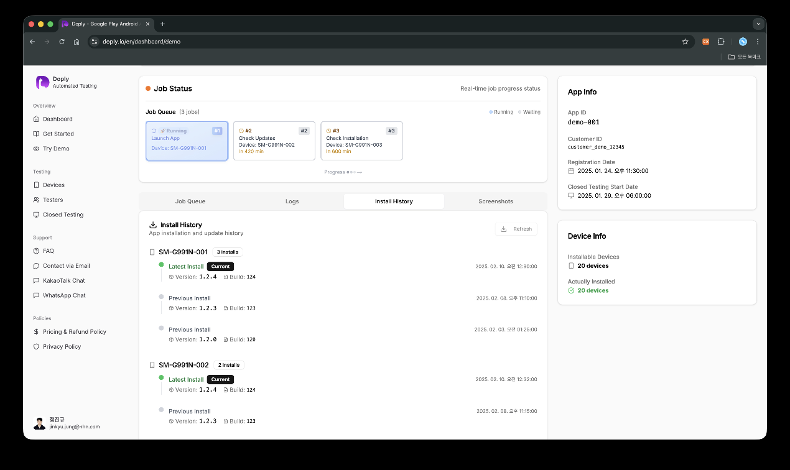Click the Refresh button
Screen dimensions: 790x470
pos(516,229)
